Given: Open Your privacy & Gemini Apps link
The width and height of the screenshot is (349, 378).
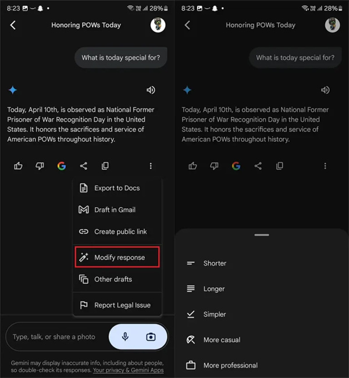Looking at the screenshot, I should point(129,370).
